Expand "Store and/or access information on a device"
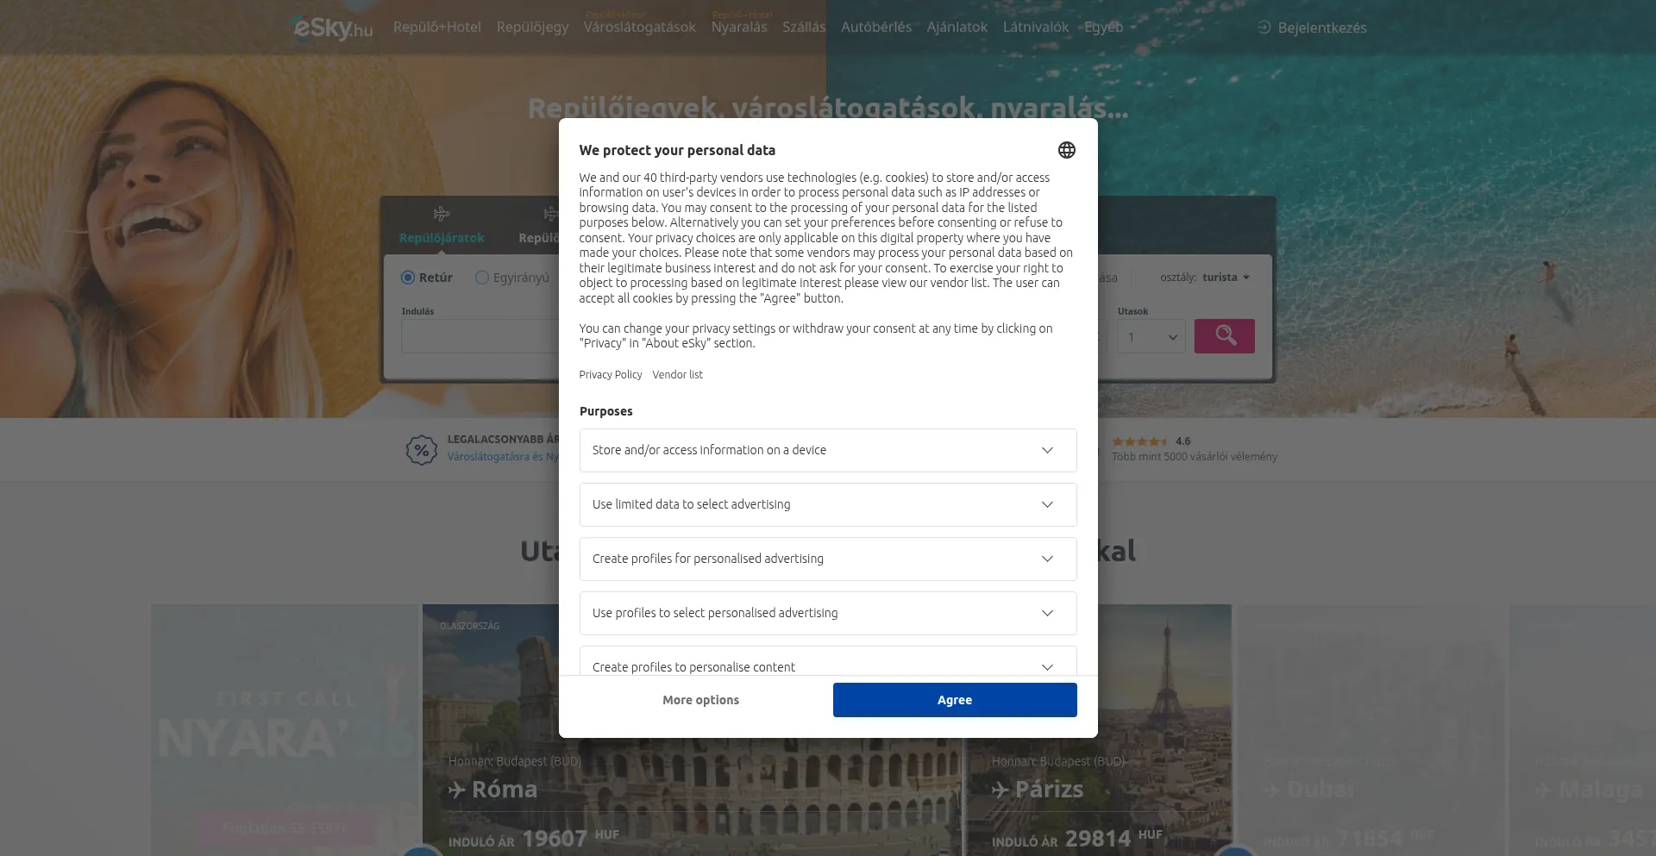 827,450
